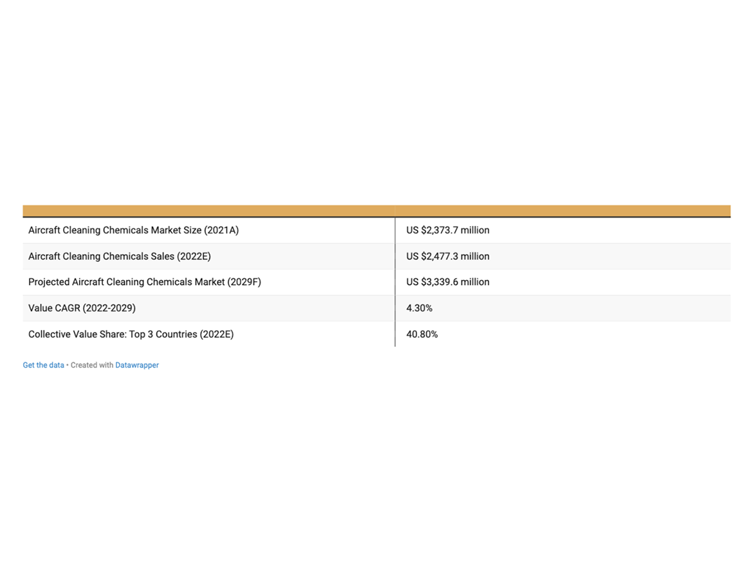The image size is (753, 565).
Task: Click the "Created with" footer text
Action: pos(92,365)
